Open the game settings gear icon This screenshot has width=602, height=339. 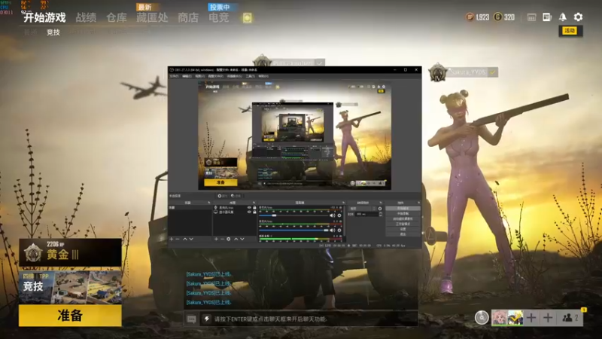coord(578,17)
